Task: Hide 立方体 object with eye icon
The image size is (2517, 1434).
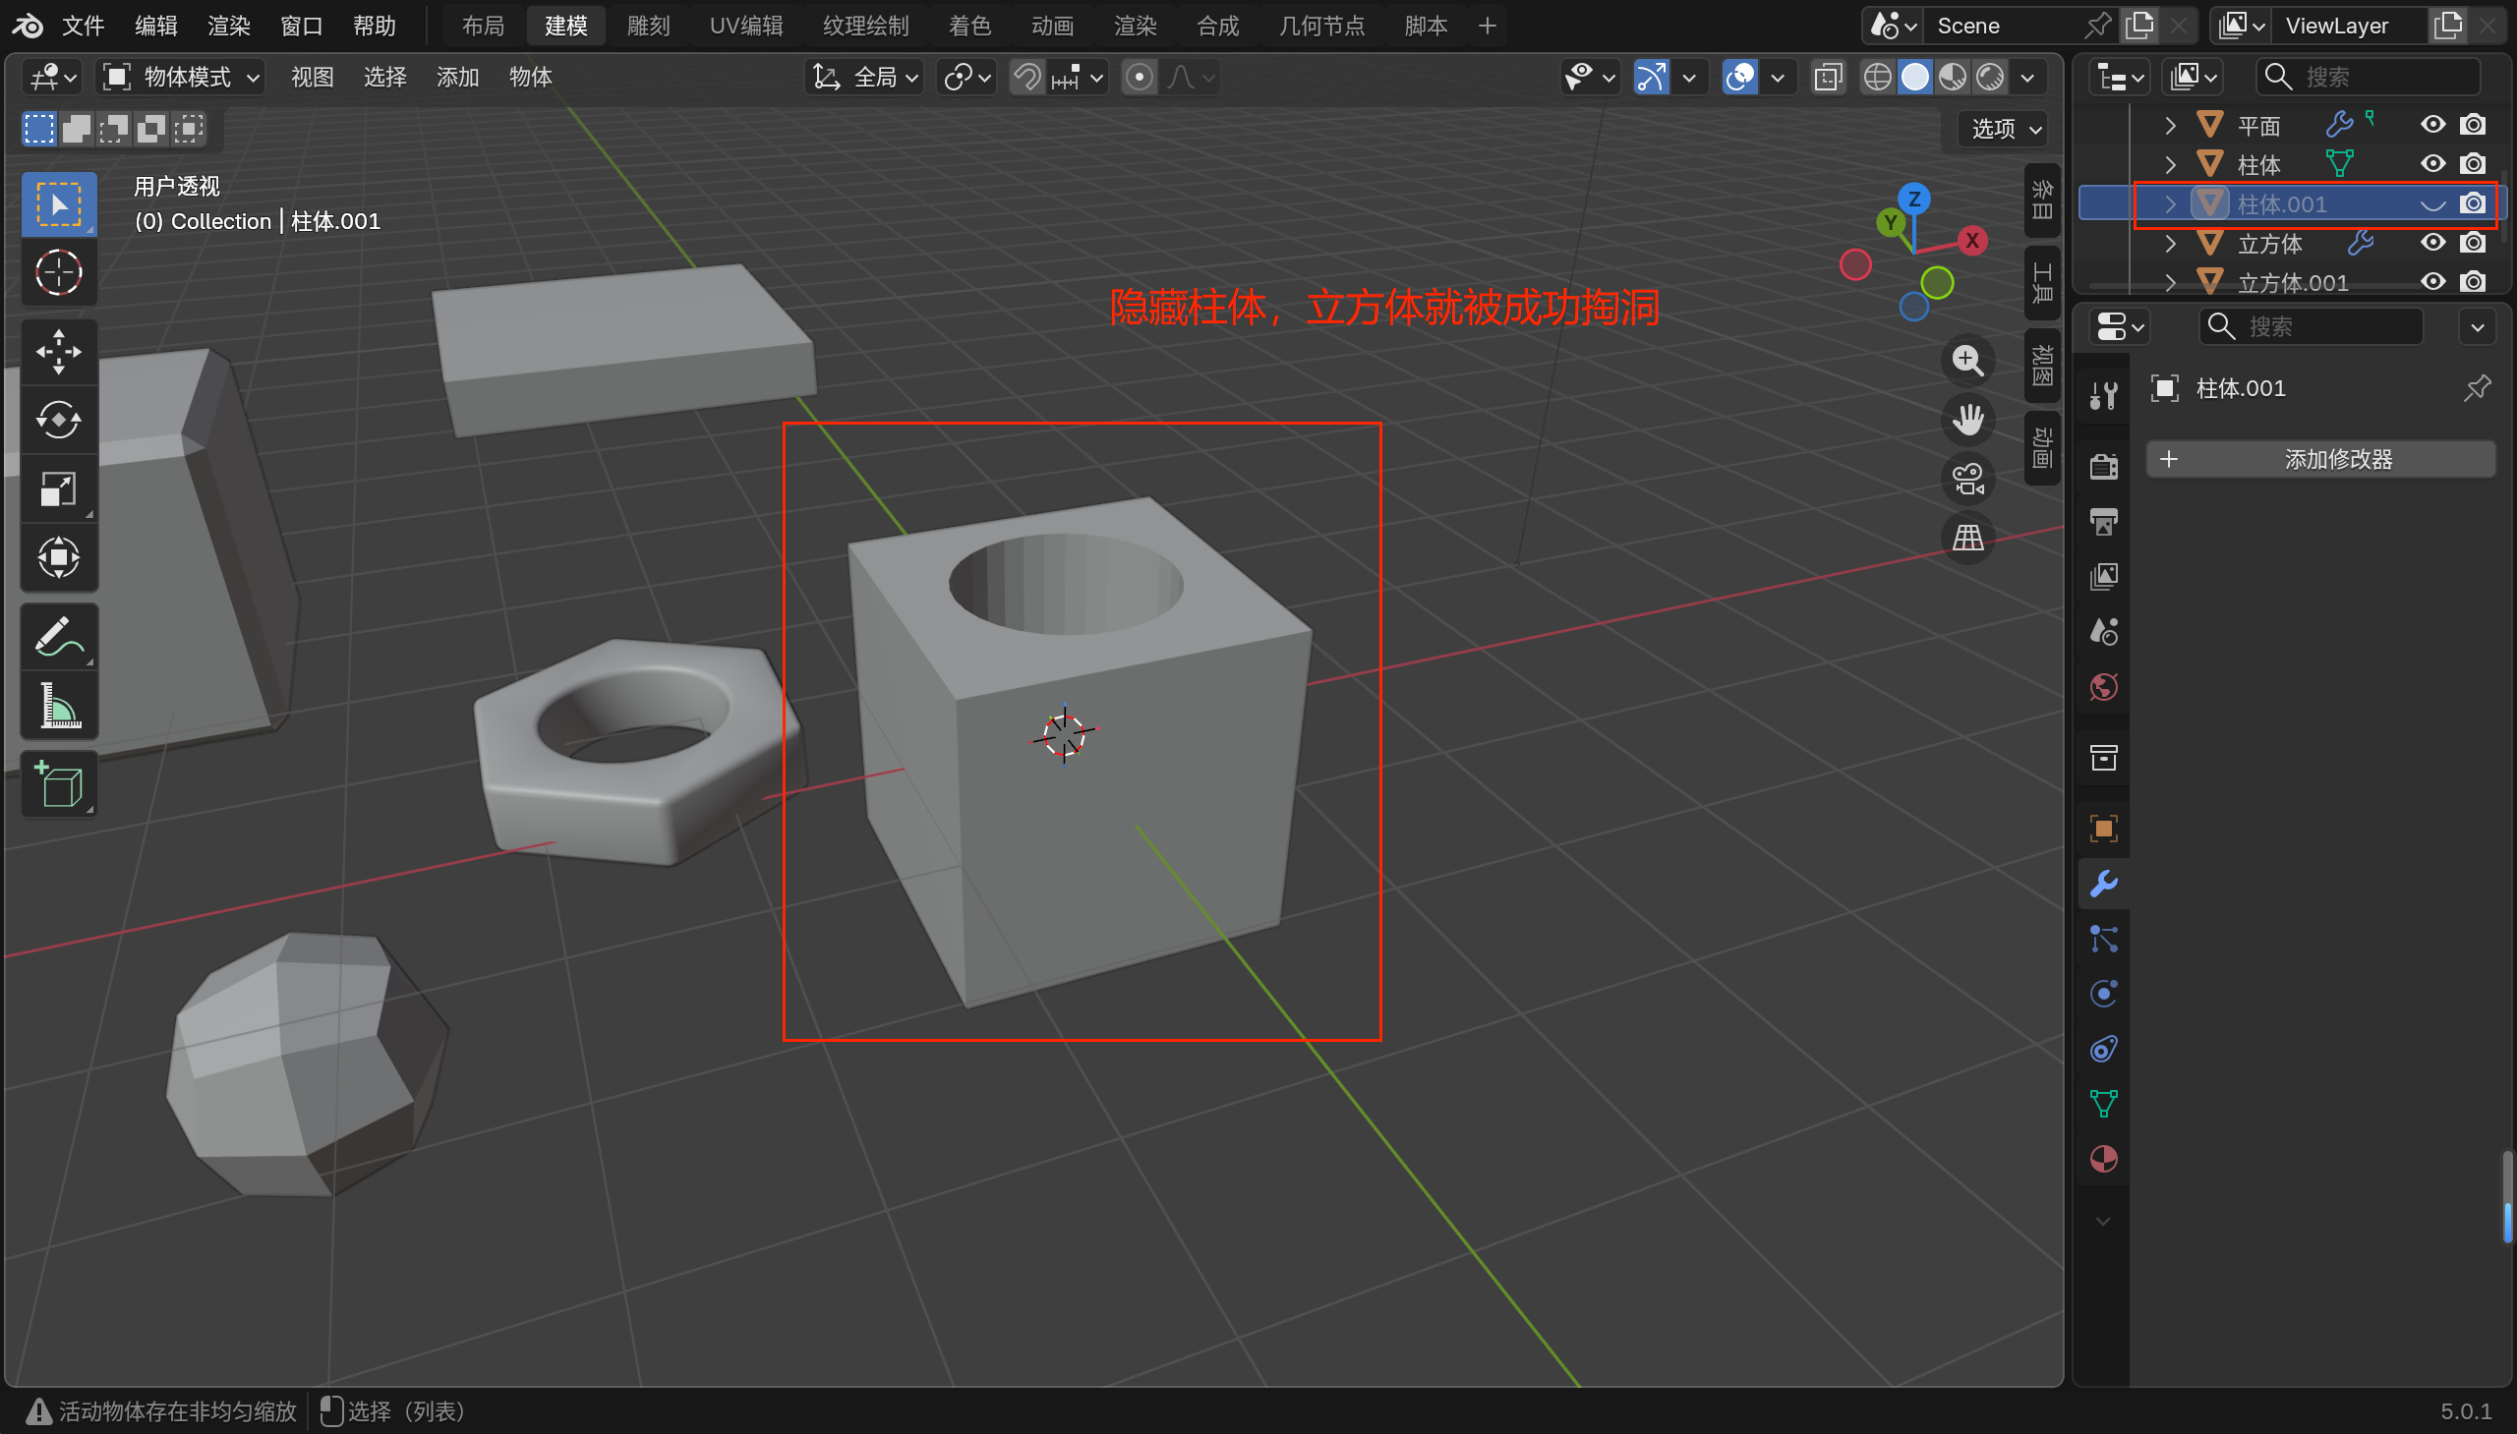Action: pyautogui.click(x=2432, y=244)
